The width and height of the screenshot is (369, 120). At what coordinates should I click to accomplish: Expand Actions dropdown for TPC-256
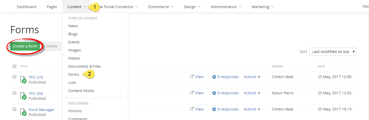tap(252, 93)
